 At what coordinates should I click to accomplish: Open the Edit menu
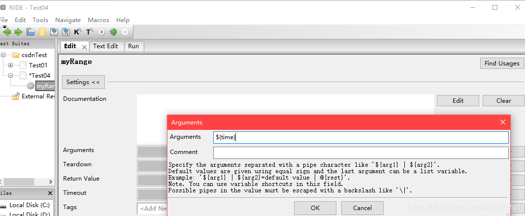pos(20,20)
